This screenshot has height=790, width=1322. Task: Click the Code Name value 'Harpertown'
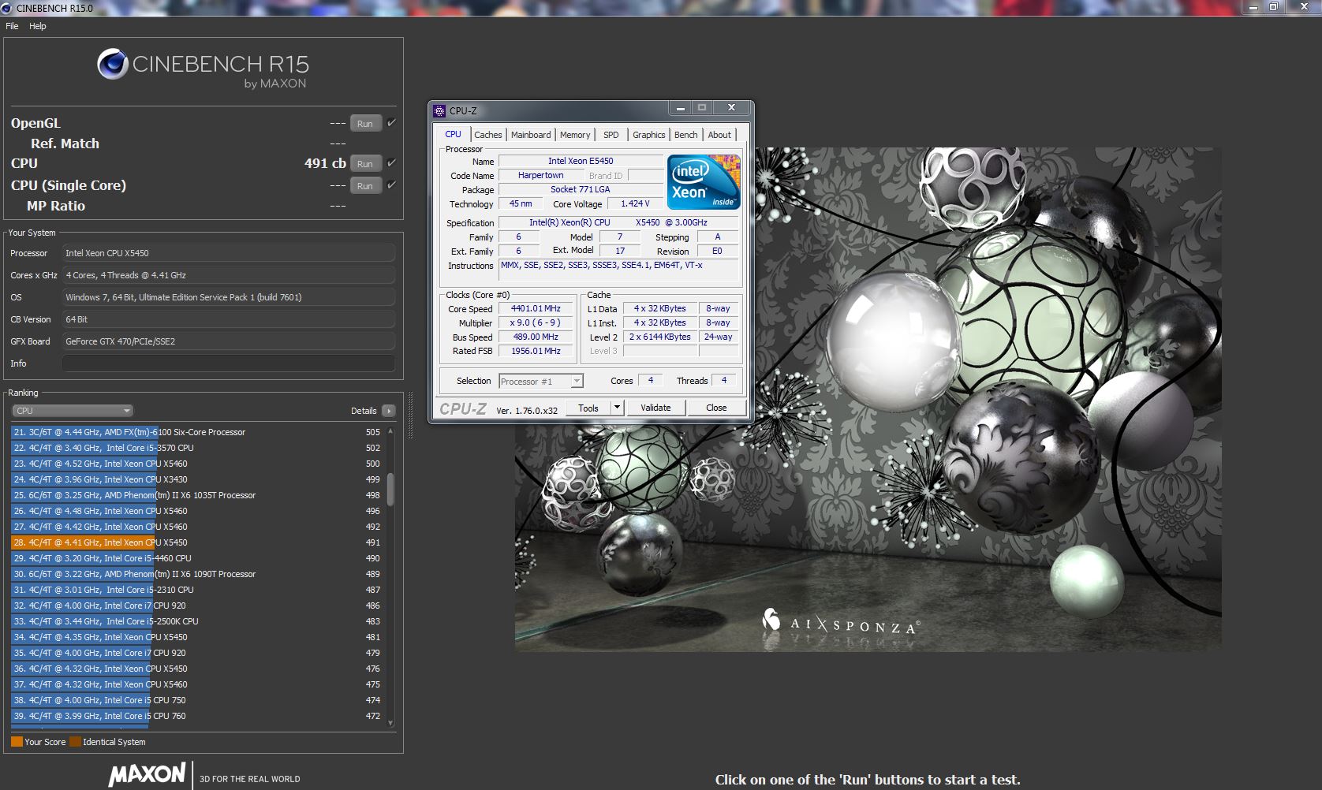(541, 175)
